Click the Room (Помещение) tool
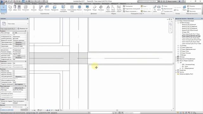203x114 pixels. (x=128, y=6)
